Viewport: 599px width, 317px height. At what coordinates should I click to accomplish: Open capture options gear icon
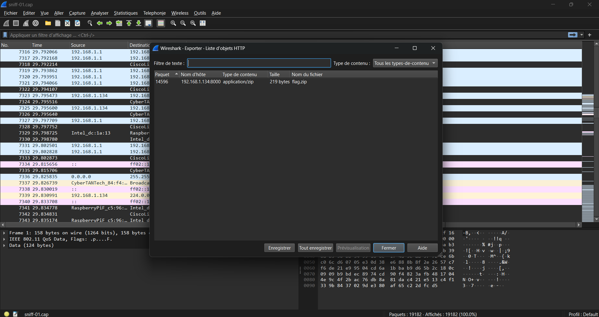click(36, 23)
